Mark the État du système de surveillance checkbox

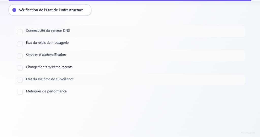coord(20,80)
